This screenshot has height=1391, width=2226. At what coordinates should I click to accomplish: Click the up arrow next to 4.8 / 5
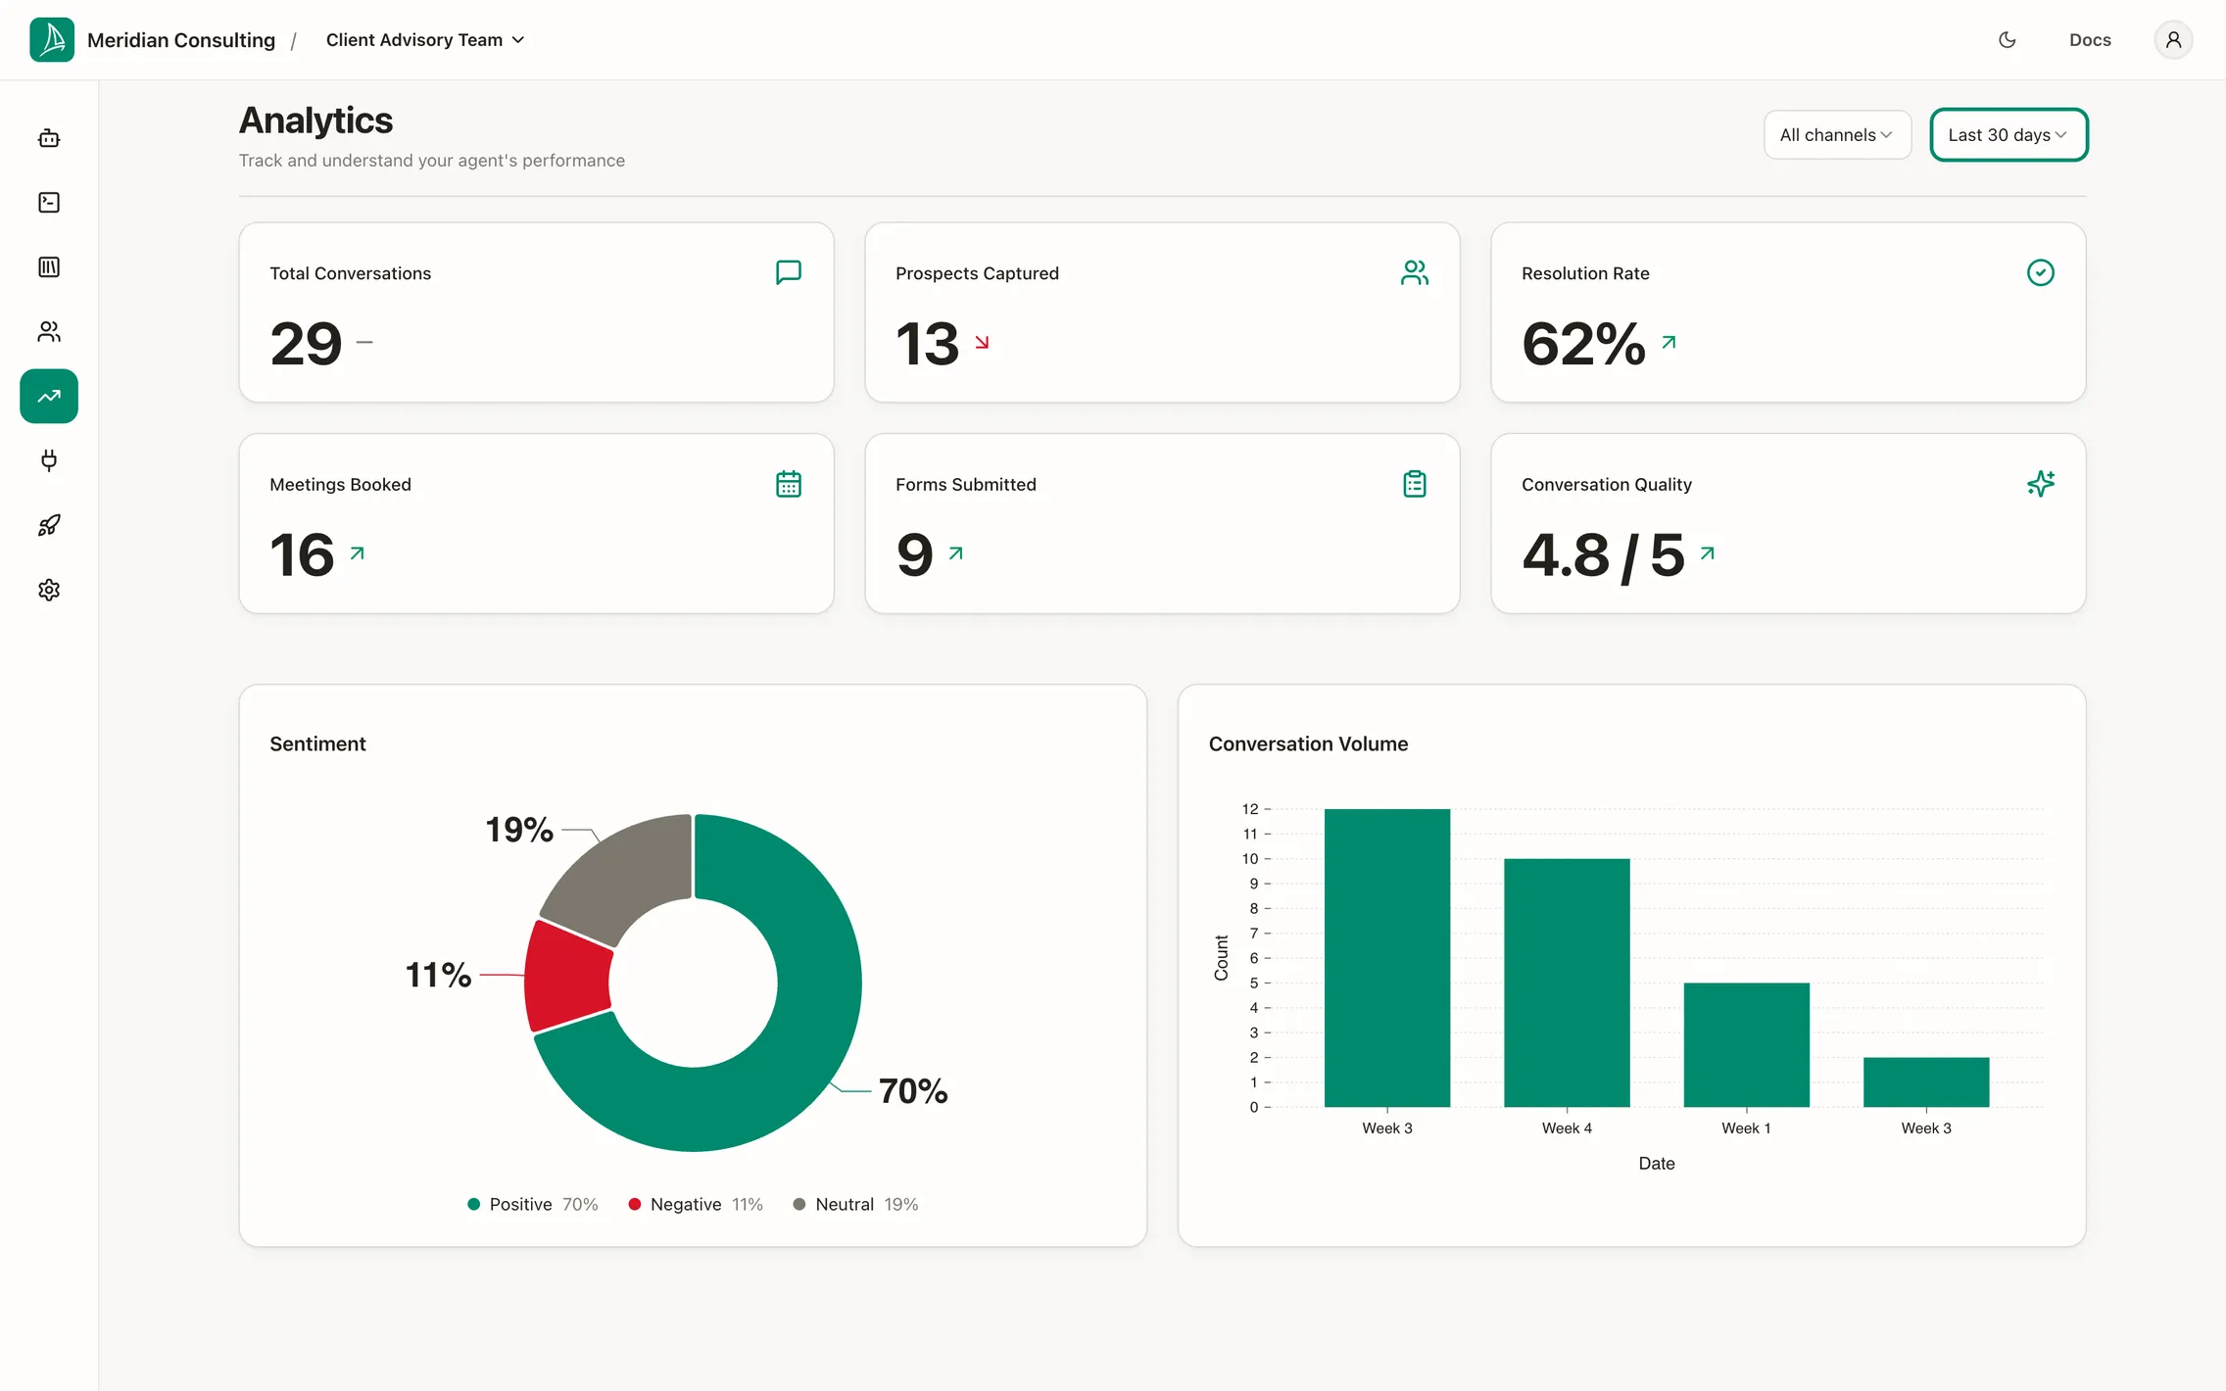pos(1708,553)
